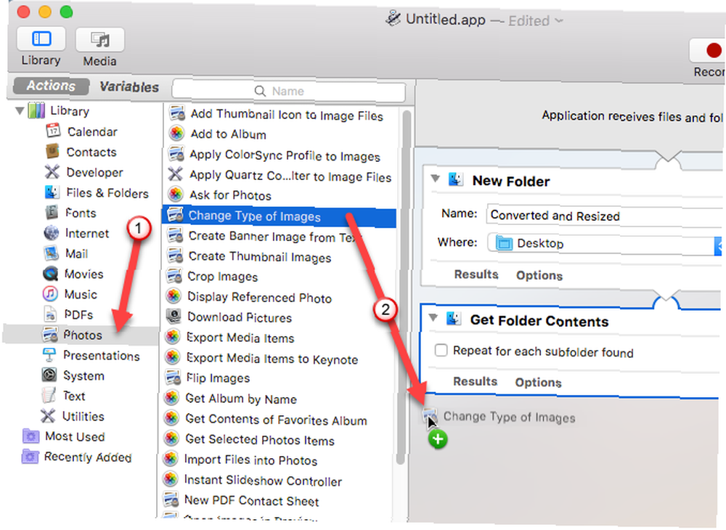Select the Utilities category icon
Image resolution: width=726 pixels, height=530 pixels.
click(48, 416)
